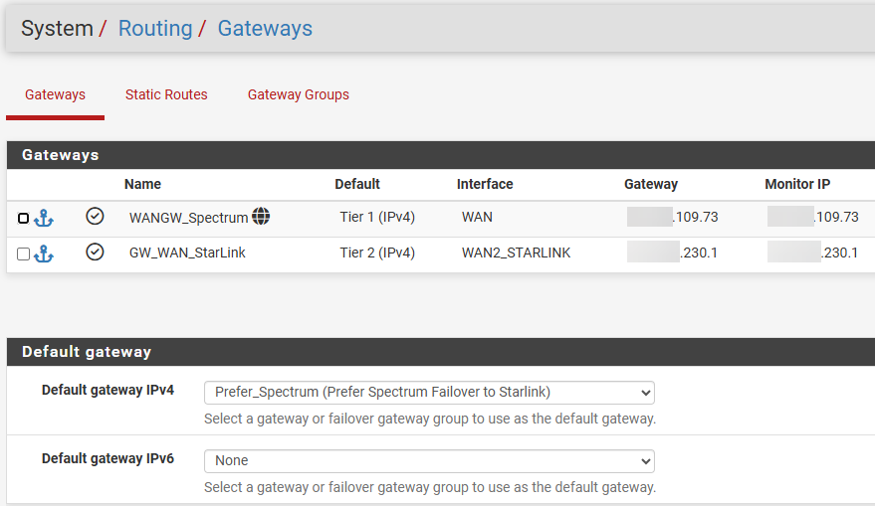This screenshot has height=506, width=875.
Task: Click the status check-circle icon for WANGW_Spectrum
Action: (95, 217)
